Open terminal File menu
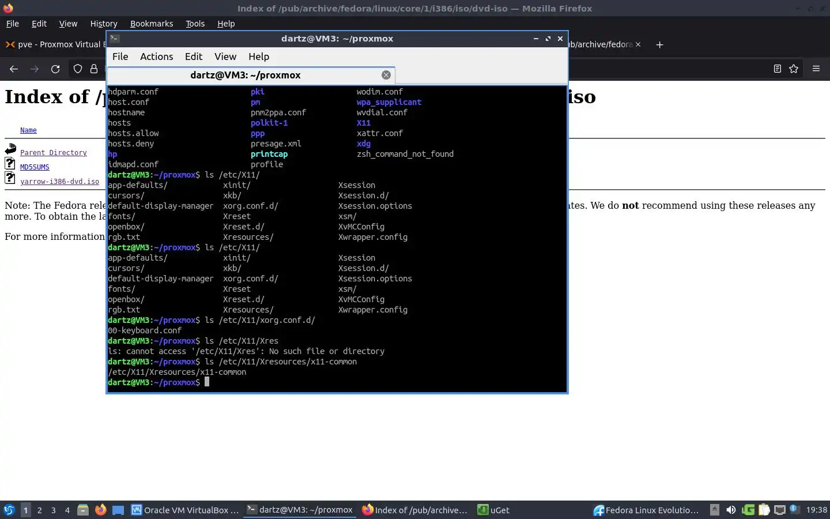 (x=120, y=57)
